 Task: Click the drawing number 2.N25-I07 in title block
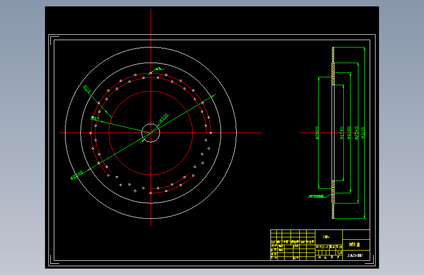point(355,255)
